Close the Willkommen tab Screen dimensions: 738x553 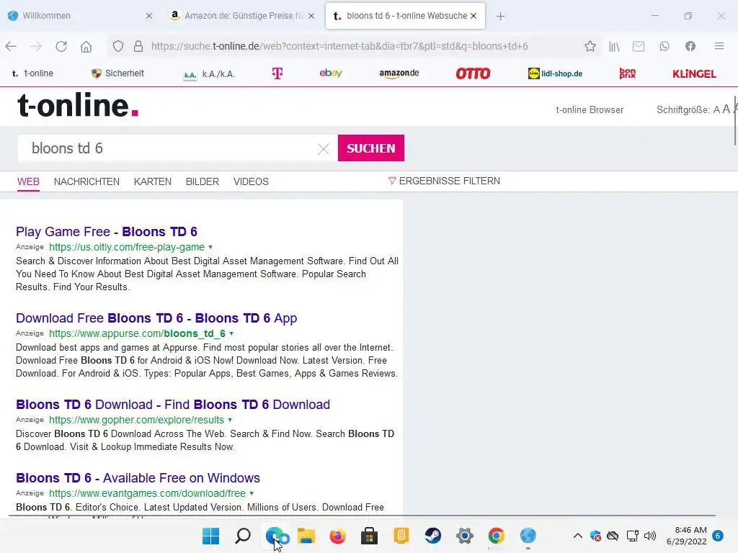149,16
